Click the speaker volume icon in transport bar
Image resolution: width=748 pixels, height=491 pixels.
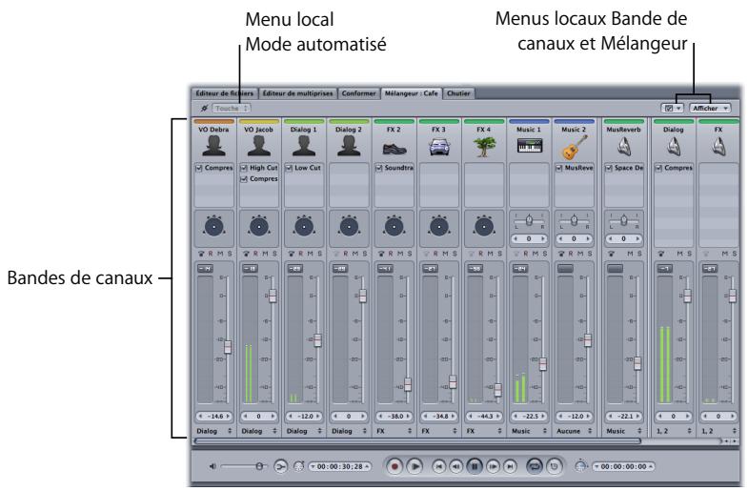(212, 466)
